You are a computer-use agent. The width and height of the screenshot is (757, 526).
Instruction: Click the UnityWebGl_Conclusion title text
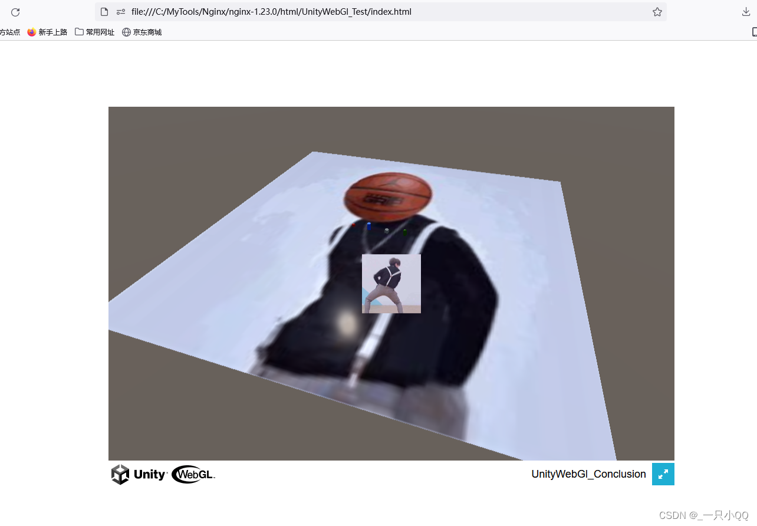(588, 474)
